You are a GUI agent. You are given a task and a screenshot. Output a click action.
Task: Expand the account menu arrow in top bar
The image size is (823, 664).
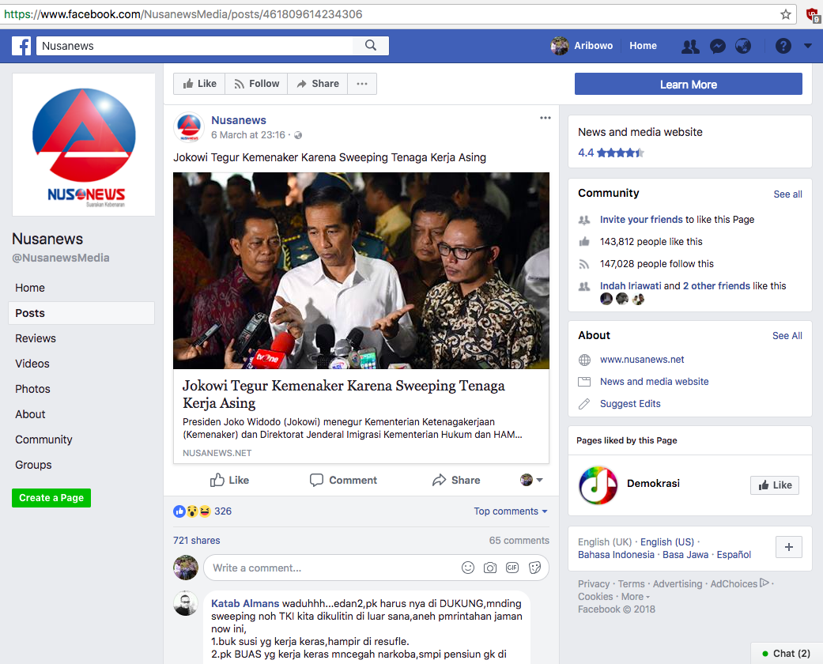coord(808,46)
